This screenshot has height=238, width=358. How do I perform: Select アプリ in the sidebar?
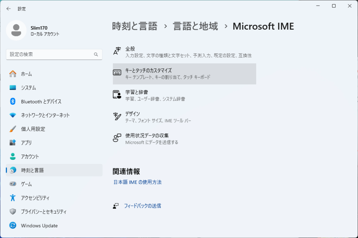(x=54, y=143)
